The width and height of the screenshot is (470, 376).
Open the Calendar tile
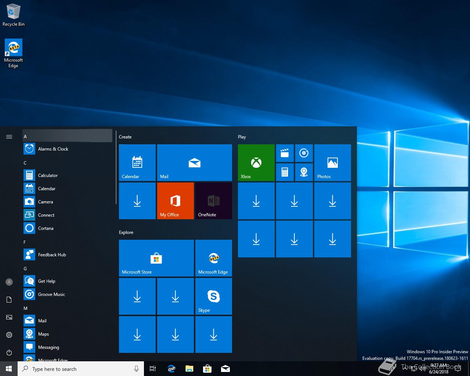[137, 163]
